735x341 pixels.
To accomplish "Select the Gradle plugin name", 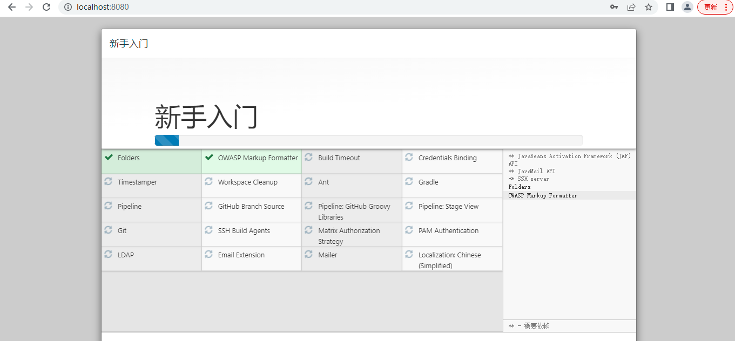I will [x=428, y=182].
